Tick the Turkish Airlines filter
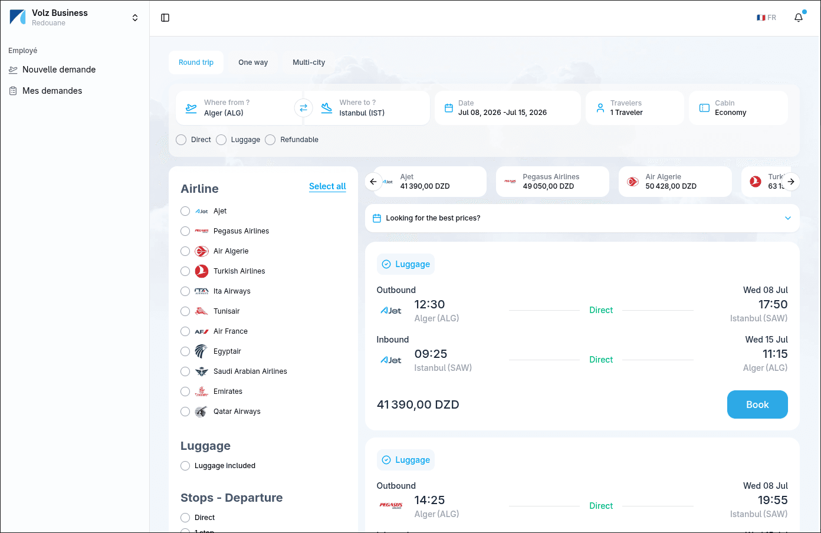The width and height of the screenshot is (821, 533). pos(185,271)
